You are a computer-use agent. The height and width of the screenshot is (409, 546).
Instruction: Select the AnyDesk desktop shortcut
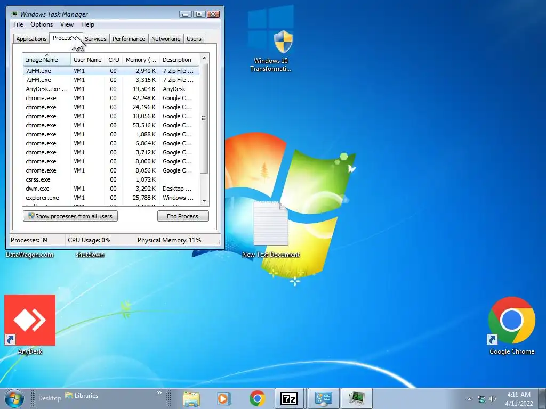click(30, 324)
